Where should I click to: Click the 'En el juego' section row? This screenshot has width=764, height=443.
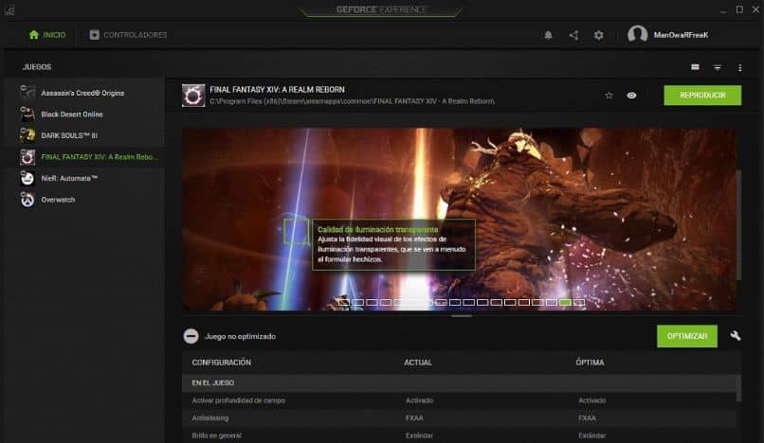coord(459,383)
